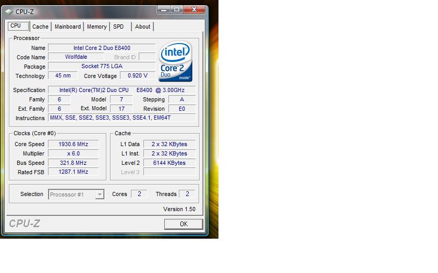Click the Specification field with E8400 @ 3.00GHz
This screenshot has height=273, width=438.
point(122,90)
